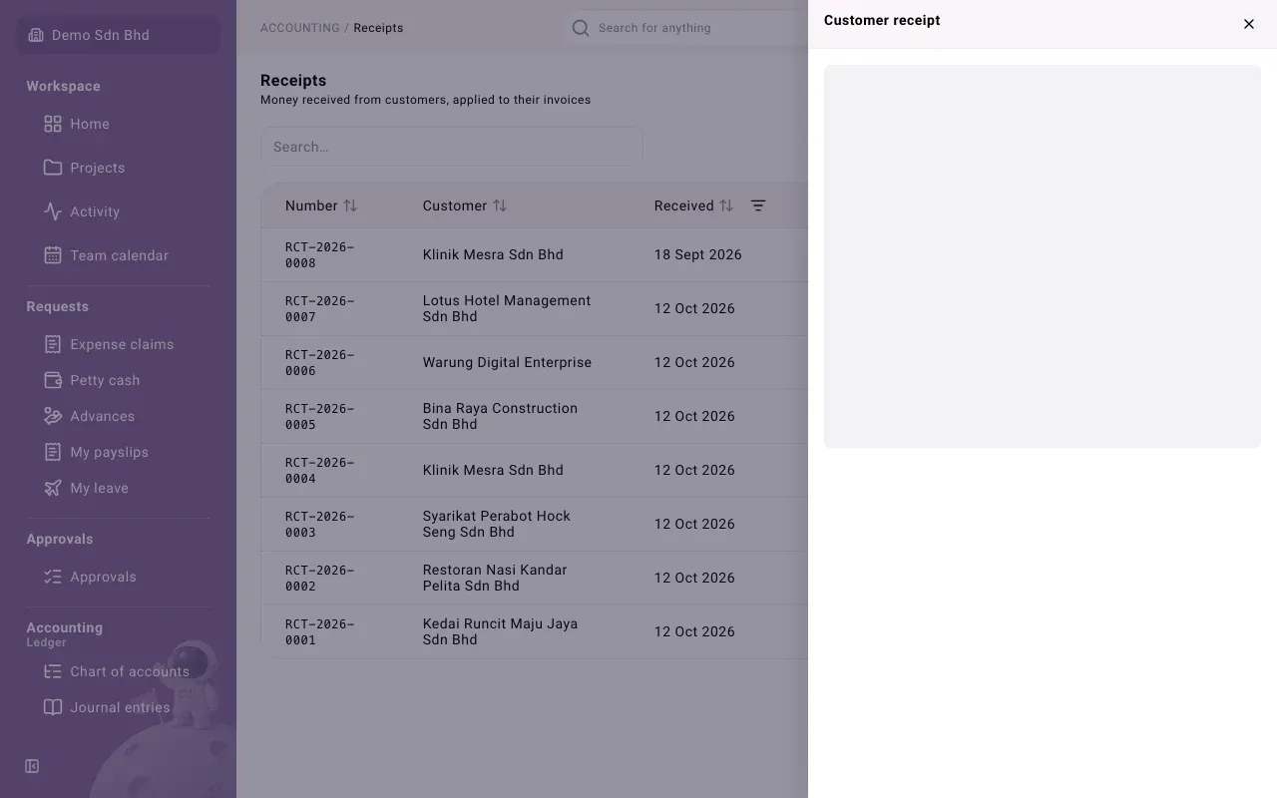
Task: Click the Advances hand-coins icon
Action: (x=53, y=416)
